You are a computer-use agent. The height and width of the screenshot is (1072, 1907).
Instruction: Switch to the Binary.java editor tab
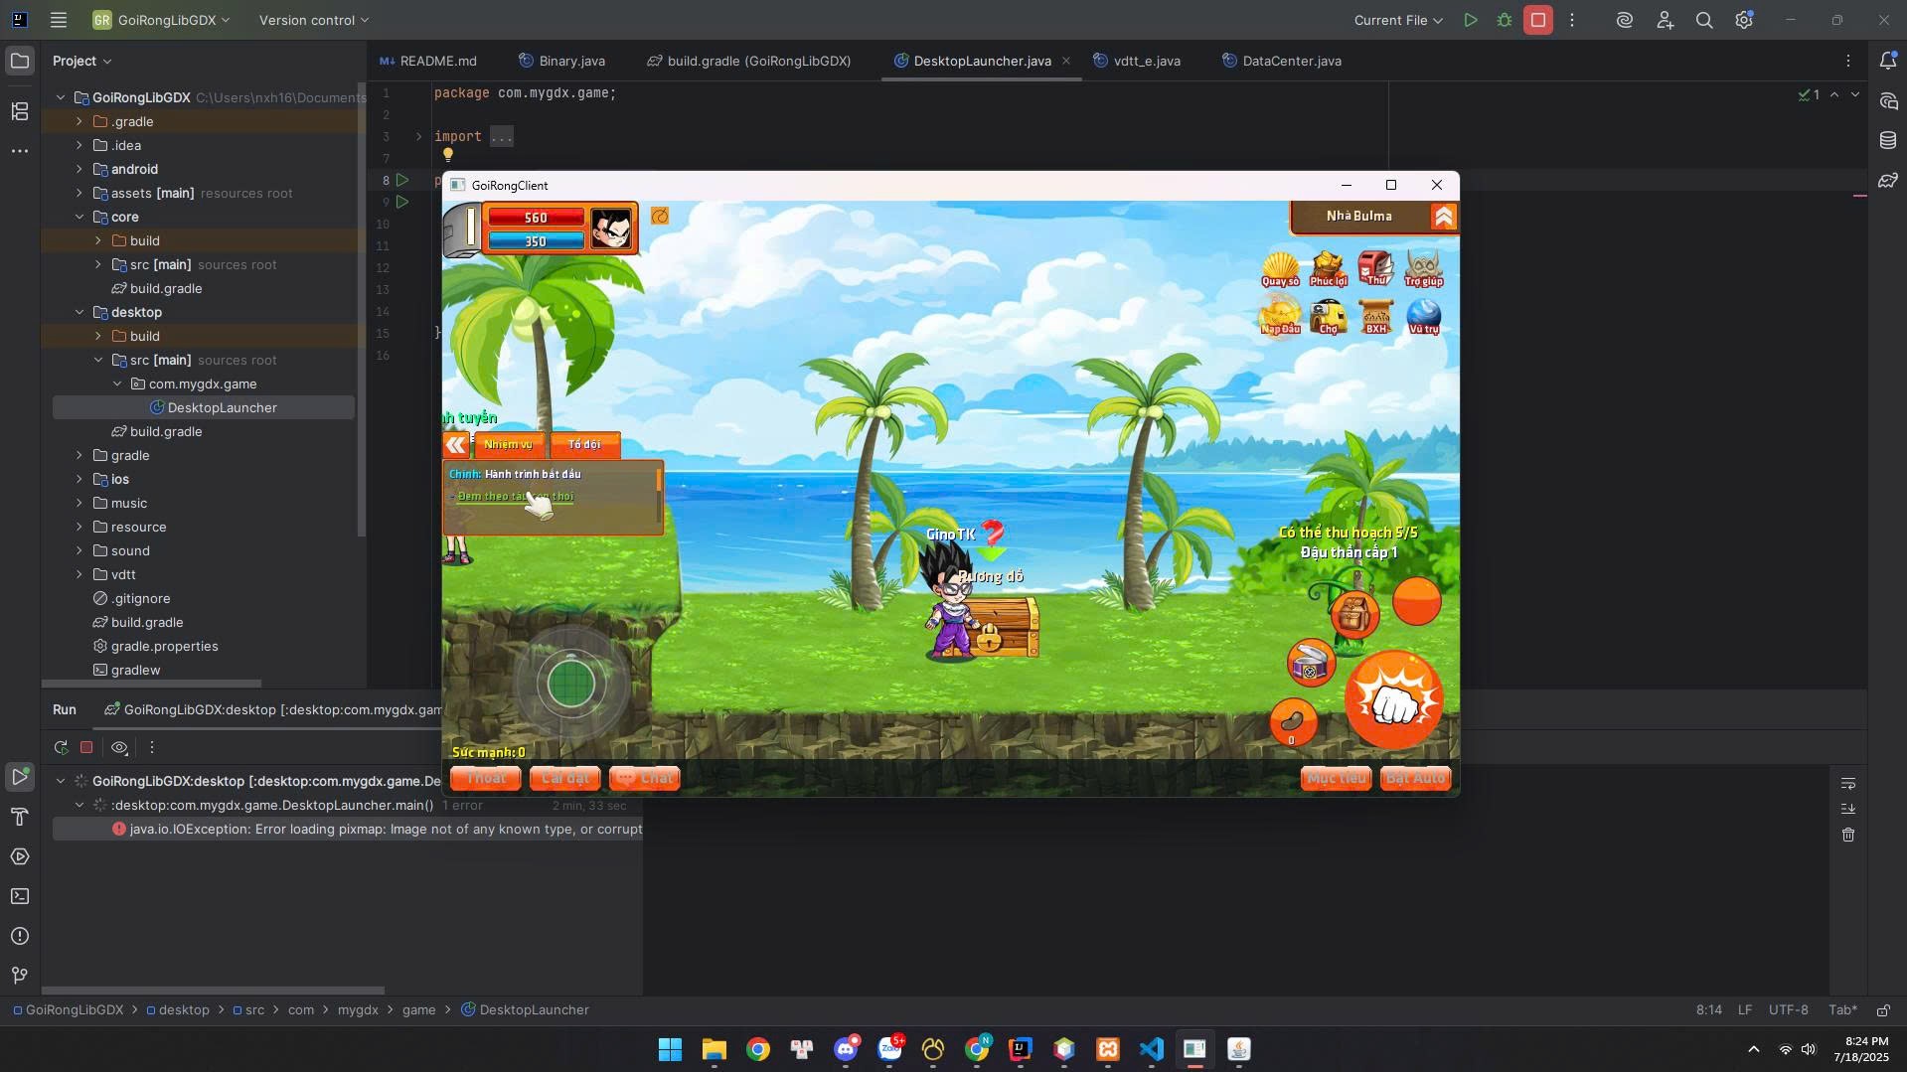point(561,61)
